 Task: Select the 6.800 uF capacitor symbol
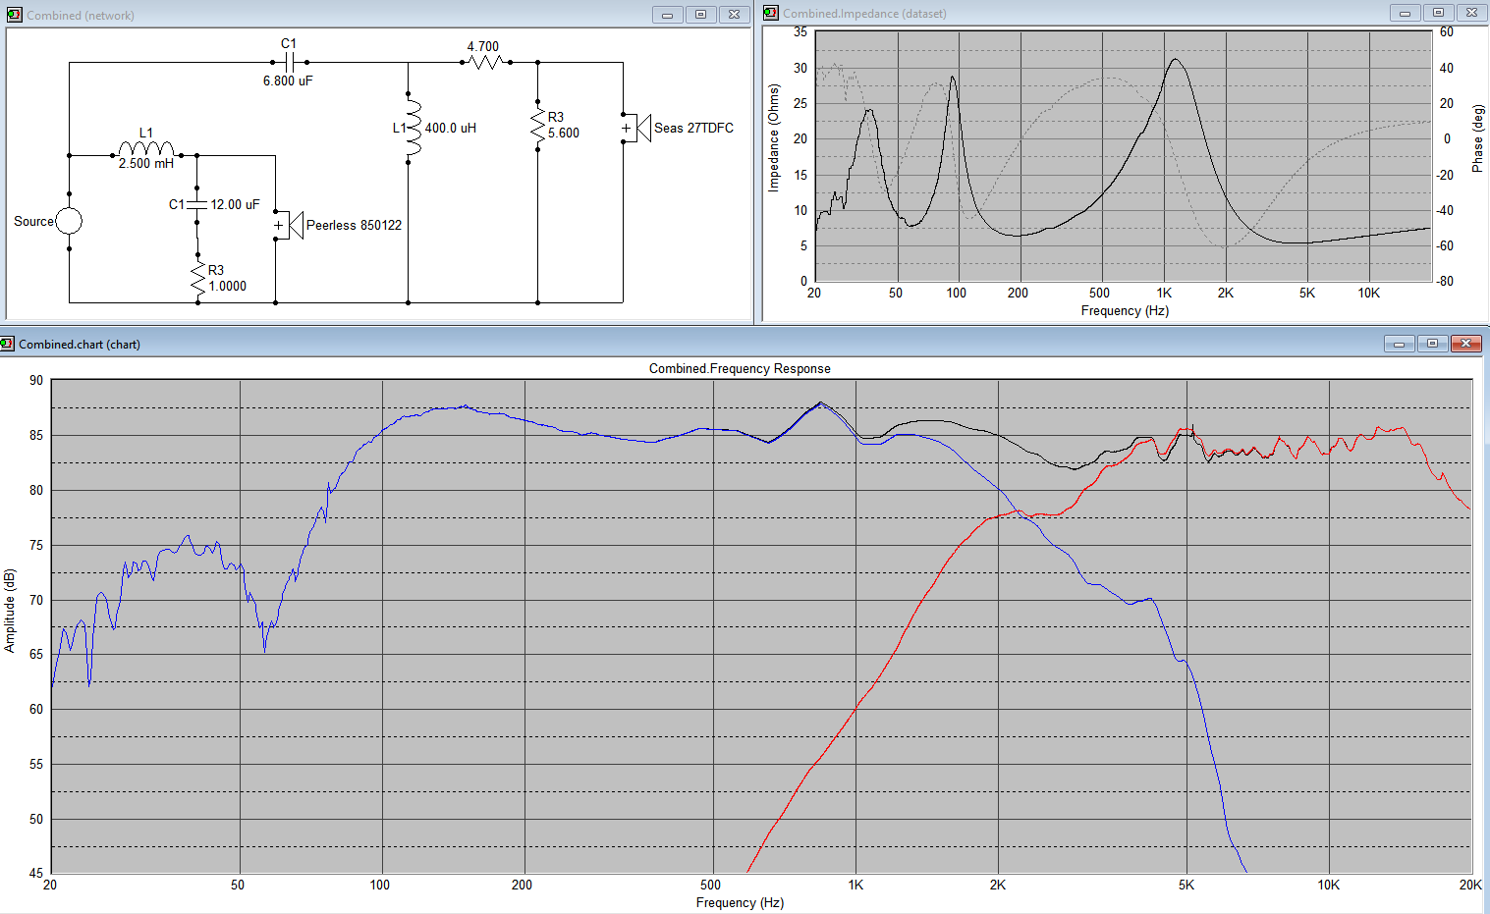[290, 62]
